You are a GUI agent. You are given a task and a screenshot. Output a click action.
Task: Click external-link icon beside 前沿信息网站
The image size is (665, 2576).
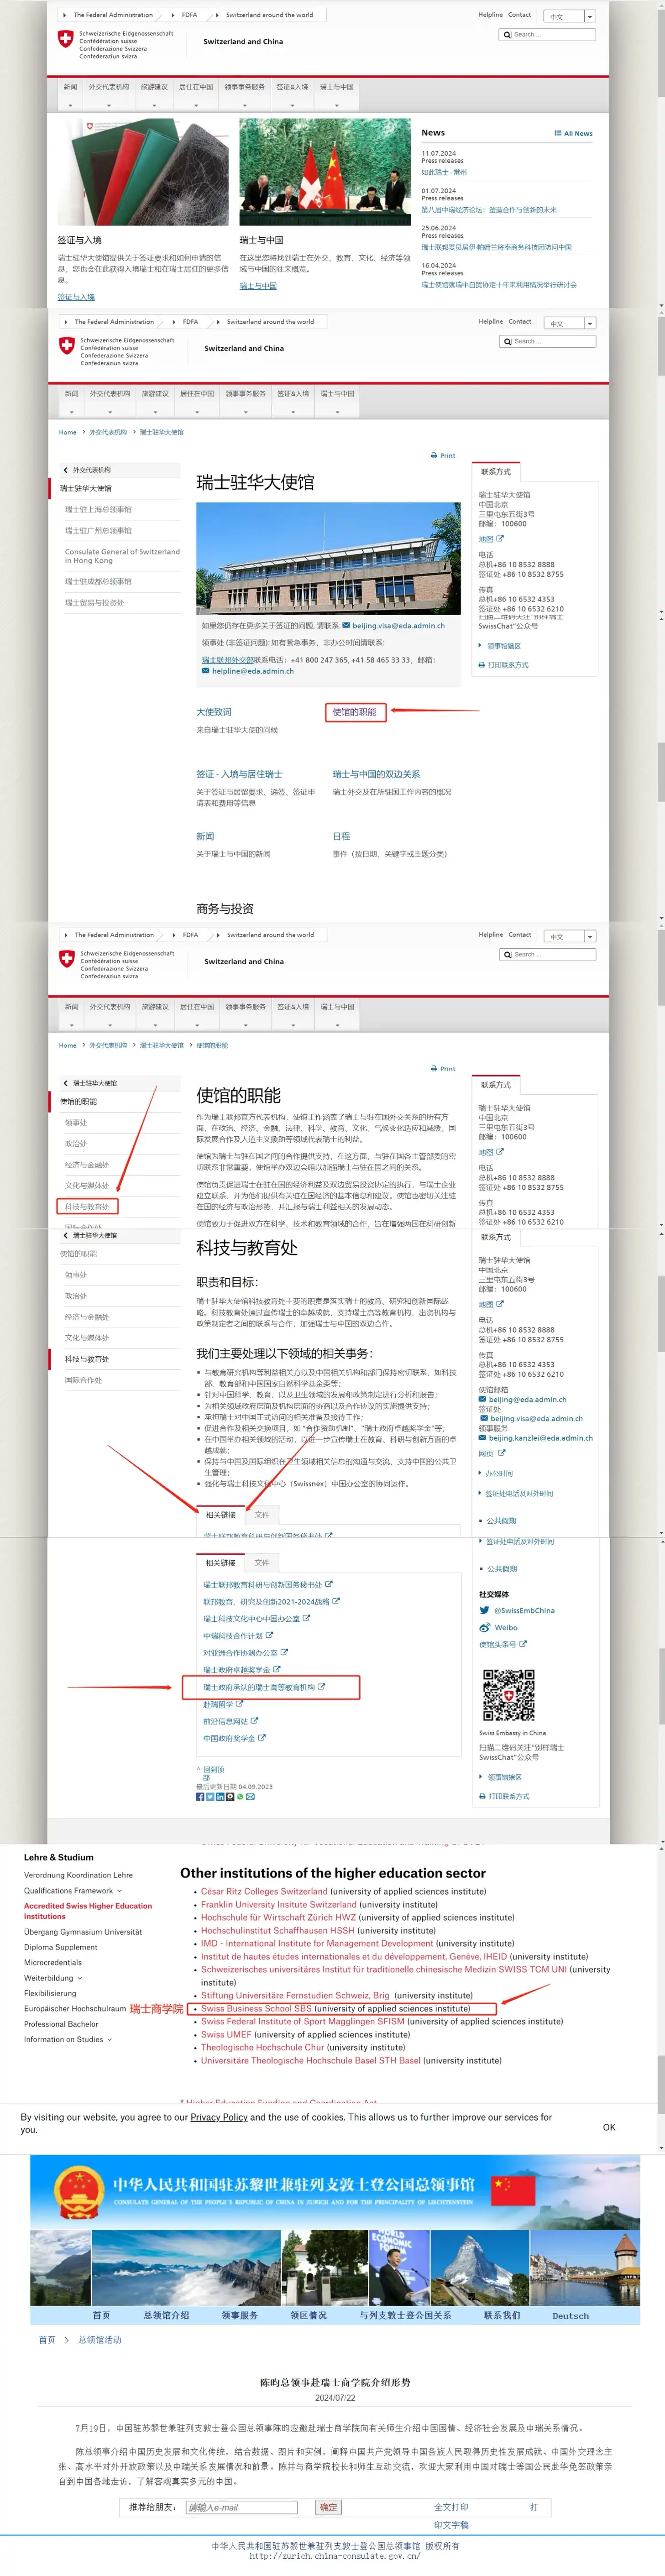254,1720
